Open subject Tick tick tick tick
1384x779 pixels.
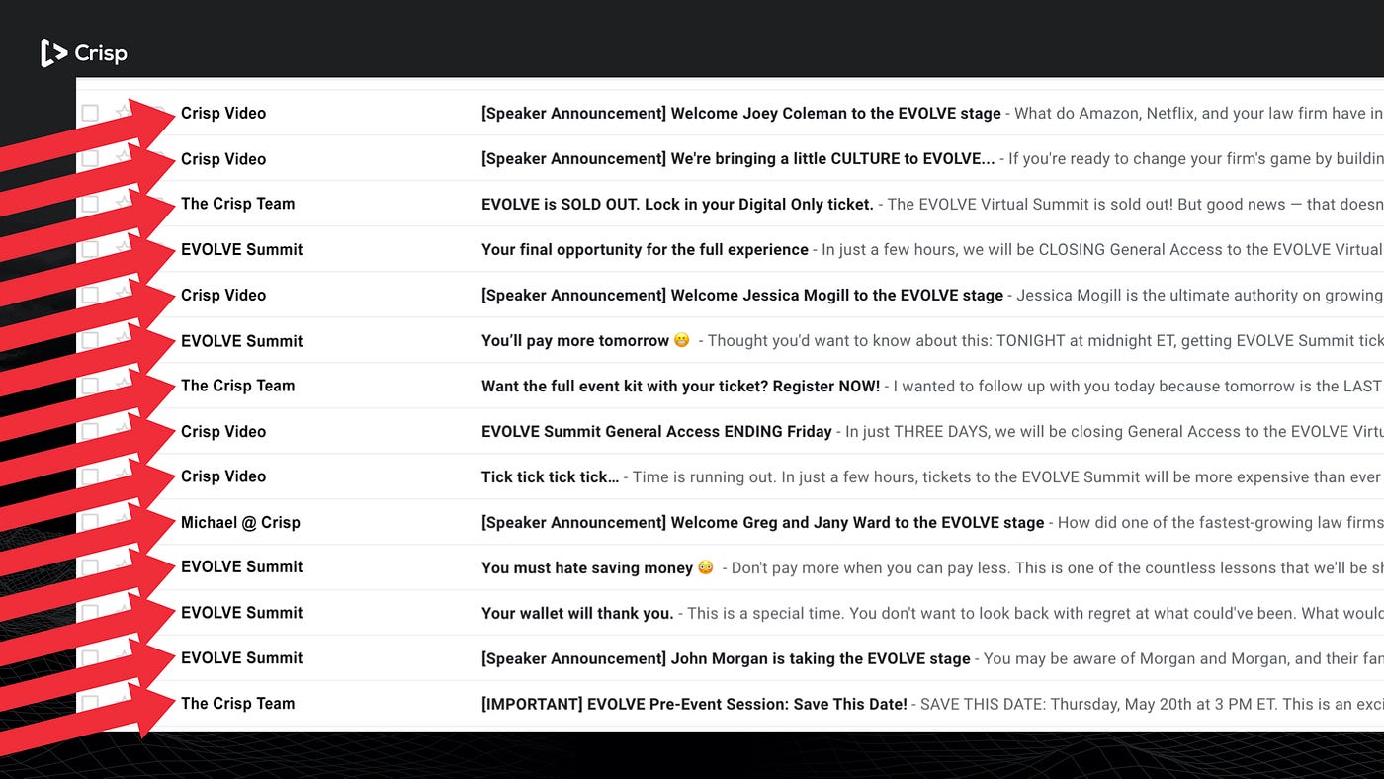coord(551,476)
